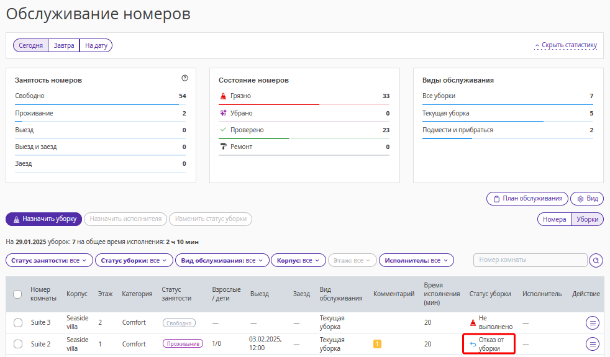Click the Убрано sparkle icon
610x357 pixels.
tap(223, 113)
